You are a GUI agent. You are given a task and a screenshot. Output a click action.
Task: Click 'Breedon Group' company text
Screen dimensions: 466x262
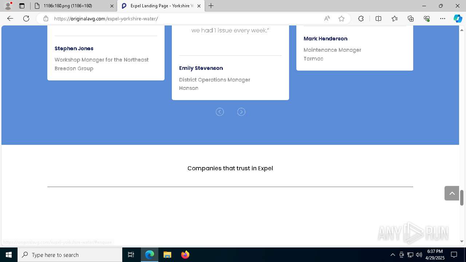click(74, 68)
